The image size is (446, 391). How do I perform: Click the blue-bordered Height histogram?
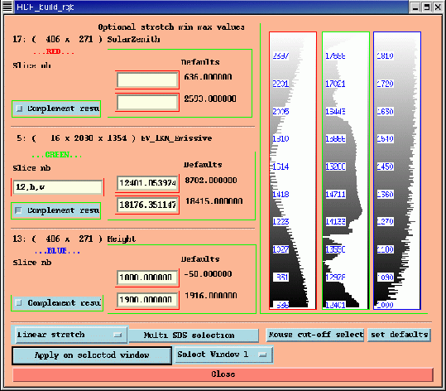[397, 171]
